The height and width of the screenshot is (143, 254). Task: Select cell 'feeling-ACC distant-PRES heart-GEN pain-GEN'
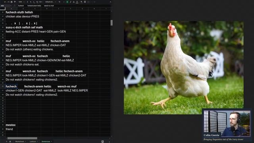tap(36, 32)
